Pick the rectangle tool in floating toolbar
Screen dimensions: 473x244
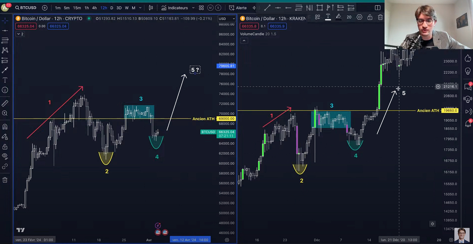tap(320, 8)
